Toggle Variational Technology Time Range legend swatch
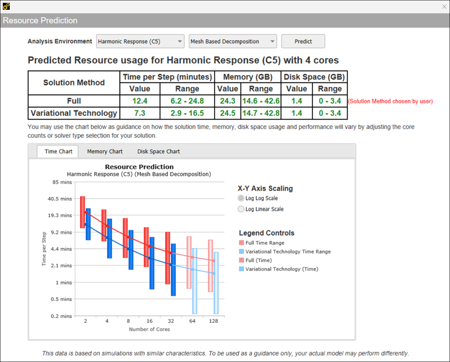 click(241, 252)
